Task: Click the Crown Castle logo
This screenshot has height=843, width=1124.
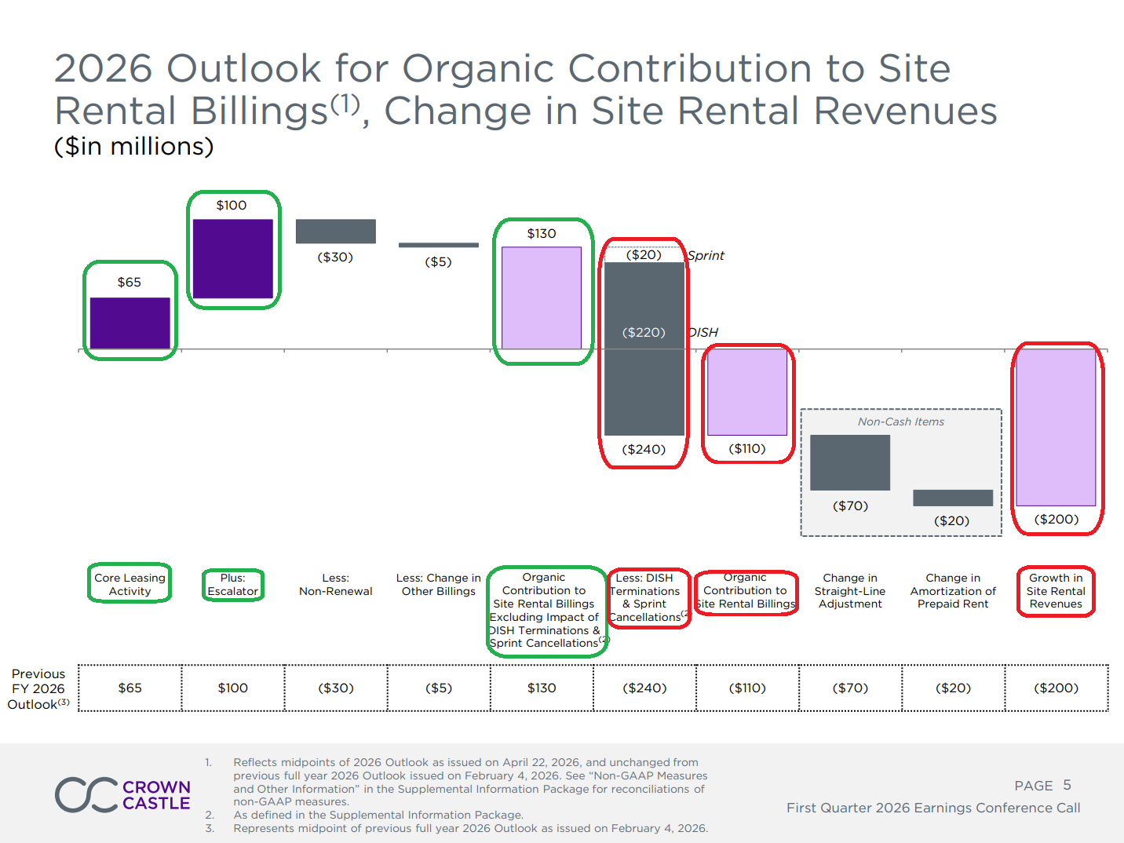Action: click(x=123, y=794)
